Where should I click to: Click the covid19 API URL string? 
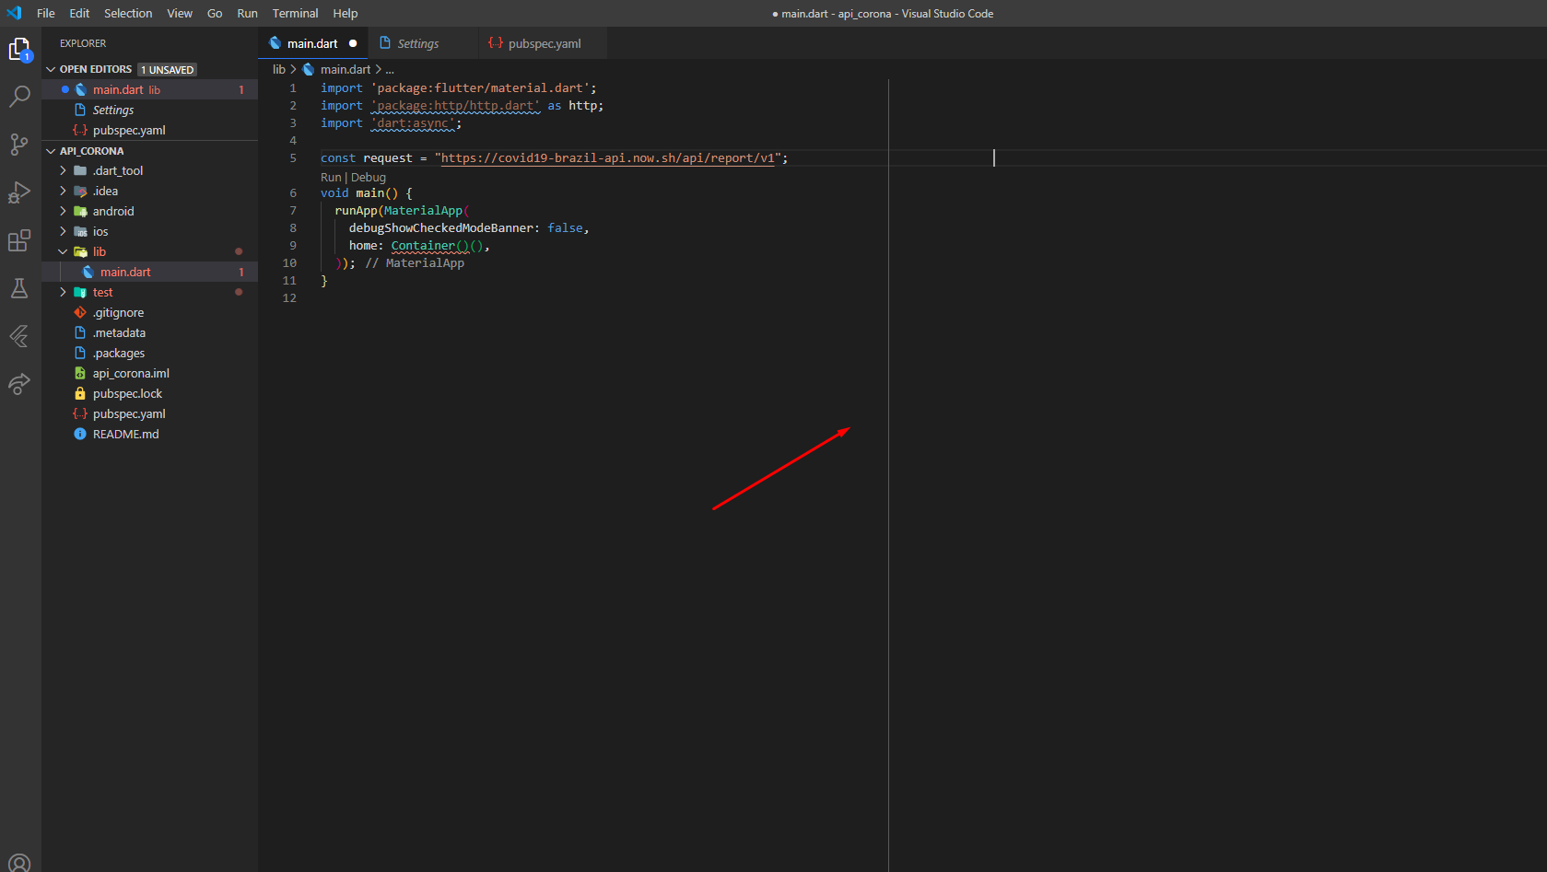pos(608,157)
